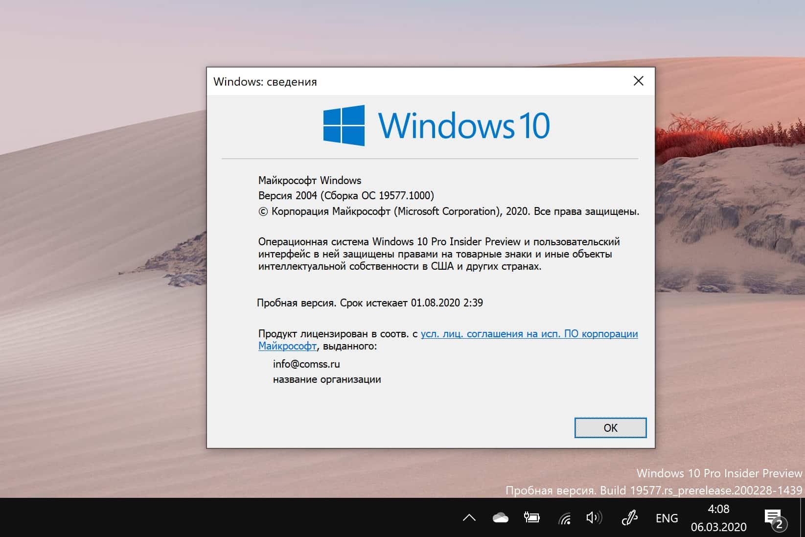Viewport: 805px width, 537px height.
Task: Click the line Пробная версия. Срок истекает 01.08.2020
Action: point(370,303)
